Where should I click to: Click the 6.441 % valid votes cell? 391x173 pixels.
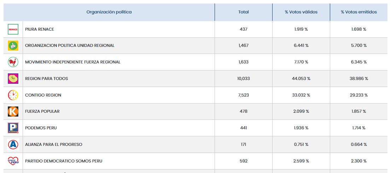tap(301, 45)
